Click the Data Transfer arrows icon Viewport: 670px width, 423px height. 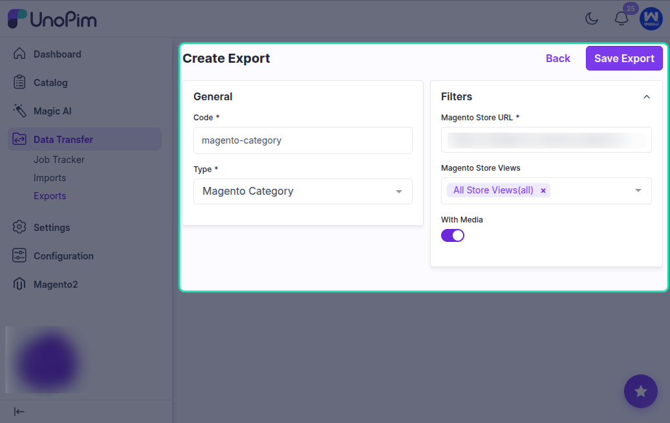pos(19,139)
